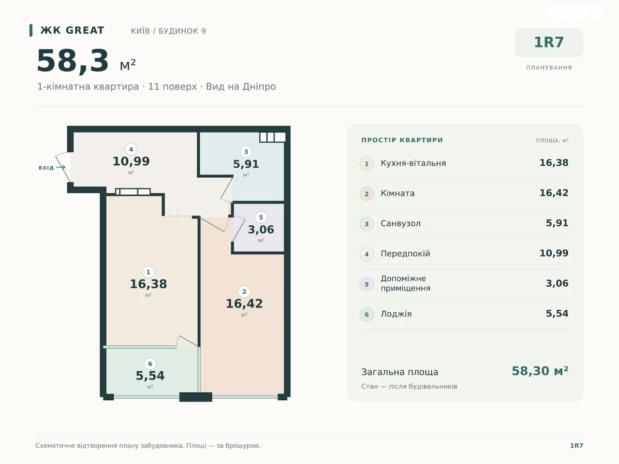Click the 5,54 area value on plan
The width and height of the screenshot is (619, 464).
pos(150,376)
